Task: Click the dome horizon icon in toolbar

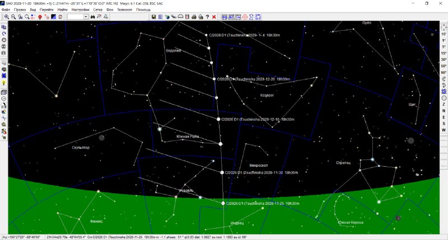Action: tap(180, 17)
